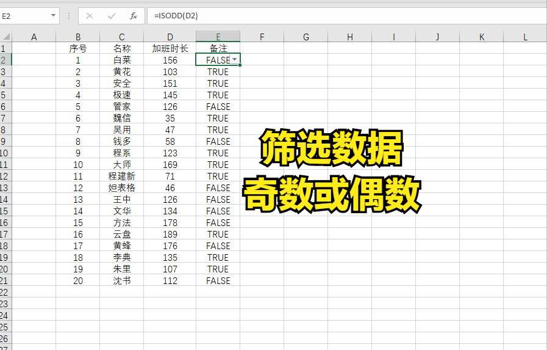Image resolution: width=547 pixels, height=350 pixels.
Task: Click the formula bar with =ISODD(D2)
Action: coord(347,16)
